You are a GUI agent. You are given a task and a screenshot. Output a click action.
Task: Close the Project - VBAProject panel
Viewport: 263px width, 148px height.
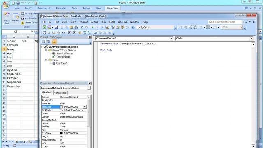pos(90,37)
